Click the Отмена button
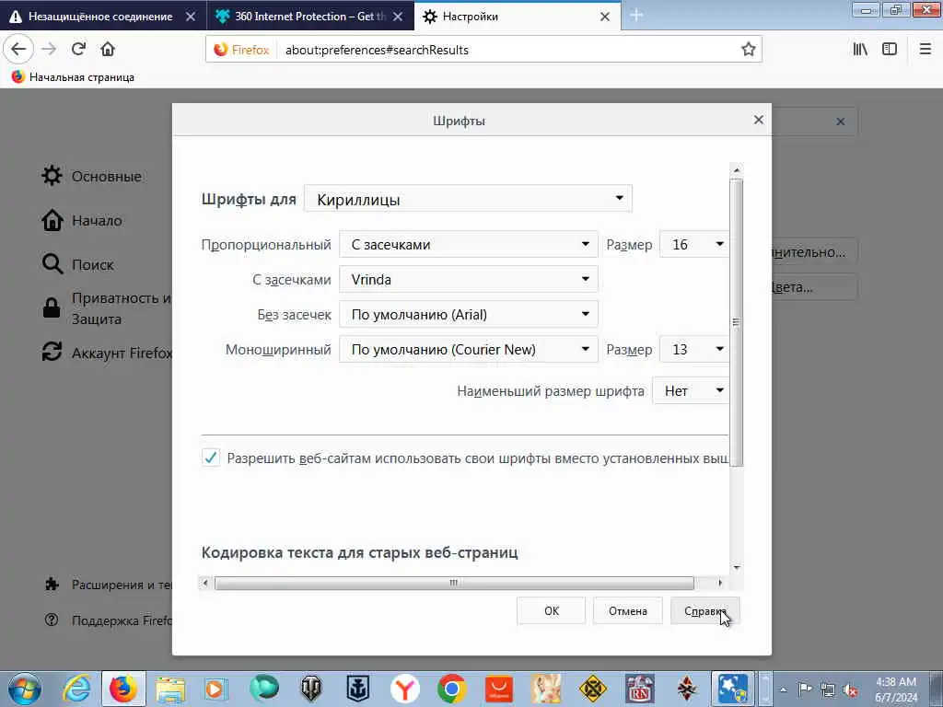The height and width of the screenshot is (707, 943). click(x=627, y=611)
